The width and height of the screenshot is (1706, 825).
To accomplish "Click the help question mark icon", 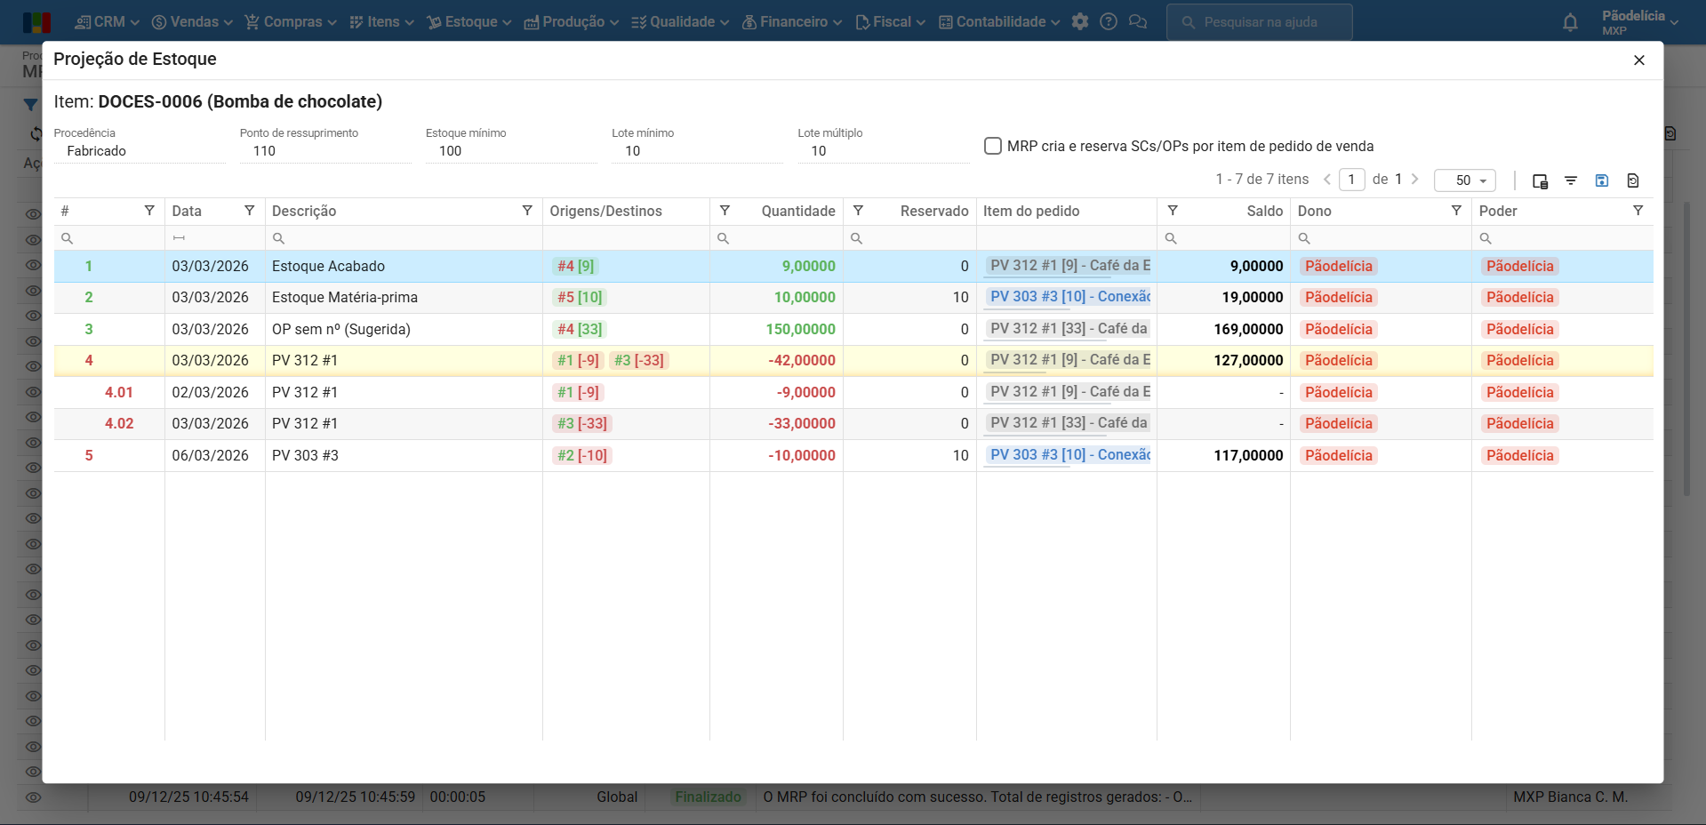I will [1109, 22].
